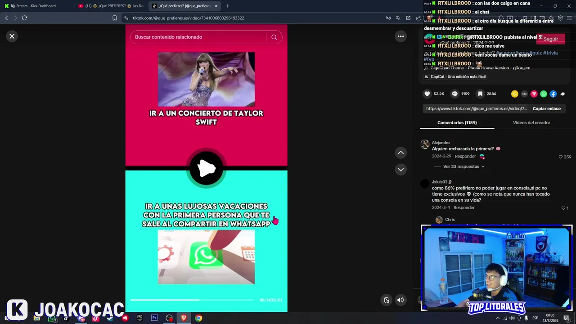The width and height of the screenshot is (576, 324).
Task: Open the CapCut - Una edición más fácil link
Action: tap(454, 76)
